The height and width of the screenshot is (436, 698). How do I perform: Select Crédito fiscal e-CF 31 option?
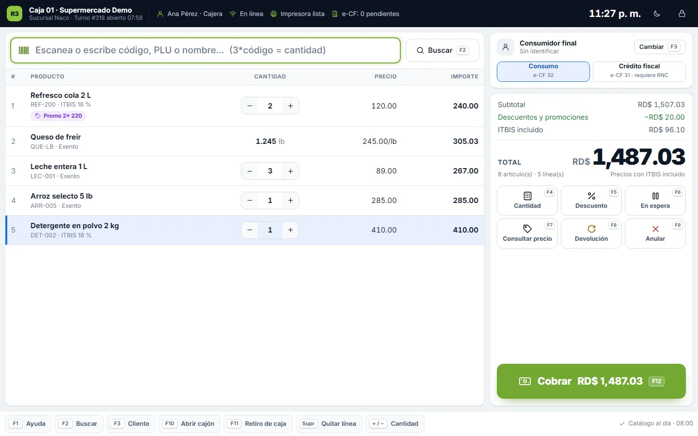[x=639, y=72]
